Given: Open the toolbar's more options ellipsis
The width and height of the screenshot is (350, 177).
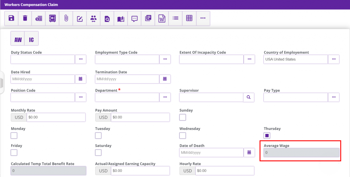Looking at the screenshot, I should (x=203, y=18).
